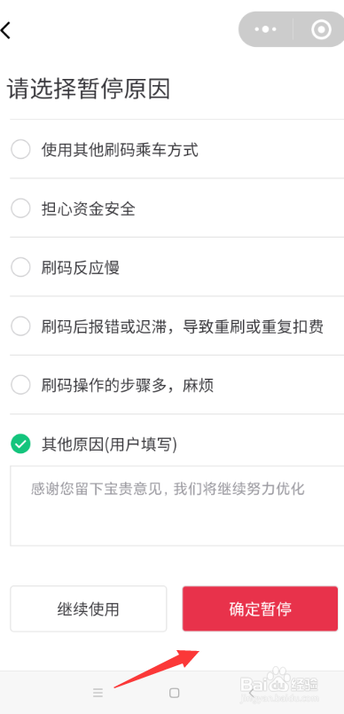Click the 继续使用 button

[x=89, y=608]
